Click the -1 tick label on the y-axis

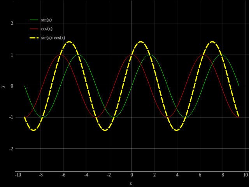(x=11, y=117)
